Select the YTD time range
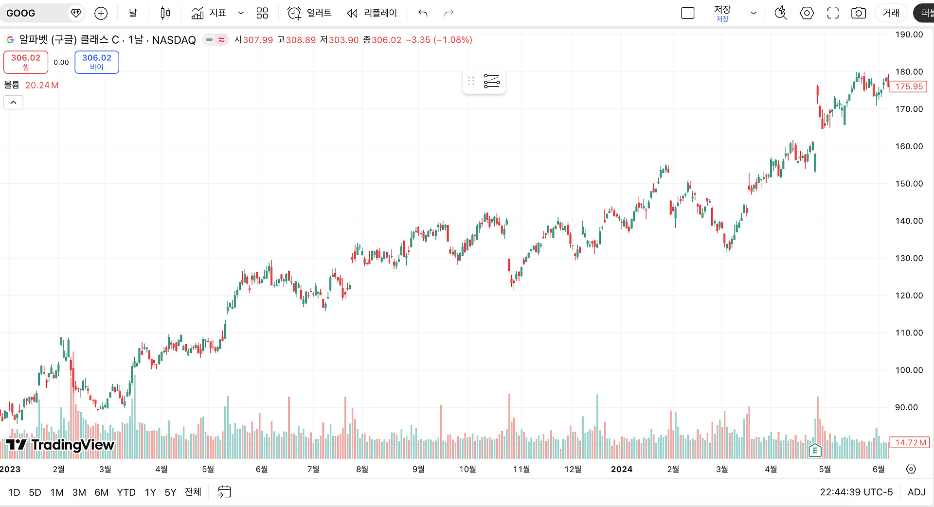 [x=126, y=492]
